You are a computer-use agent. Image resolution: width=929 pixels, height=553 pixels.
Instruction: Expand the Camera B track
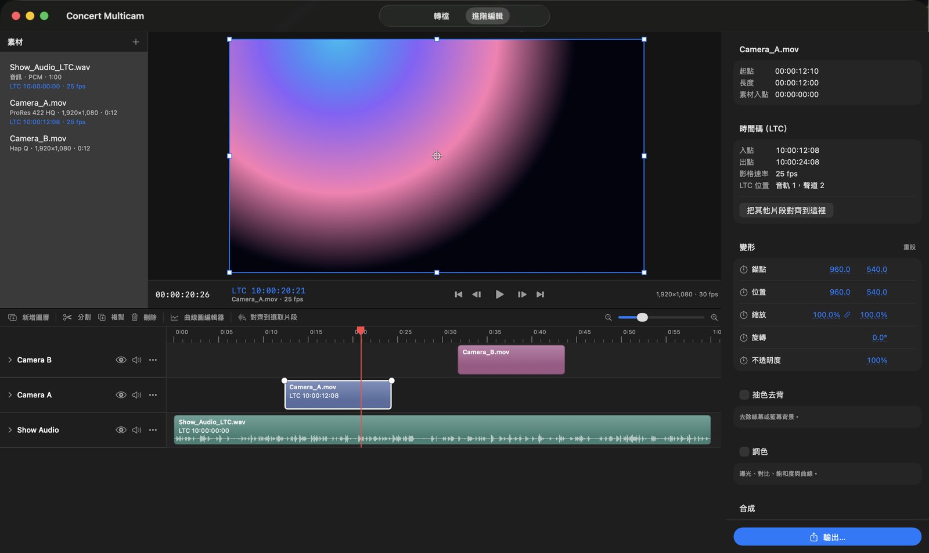(10, 360)
